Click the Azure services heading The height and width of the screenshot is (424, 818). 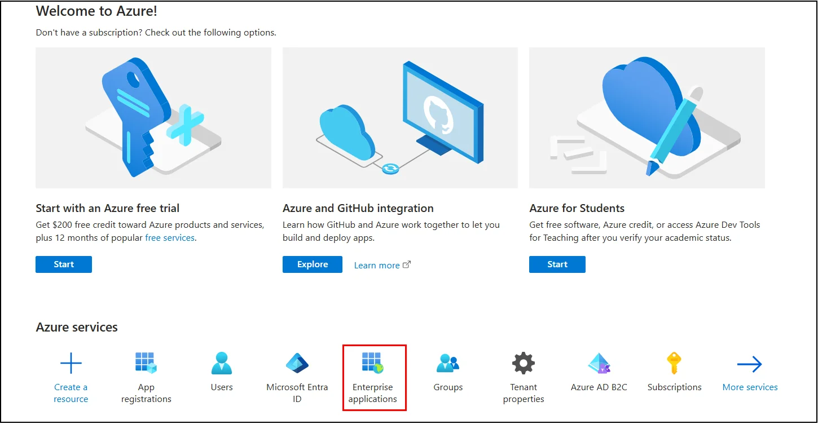(77, 327)
